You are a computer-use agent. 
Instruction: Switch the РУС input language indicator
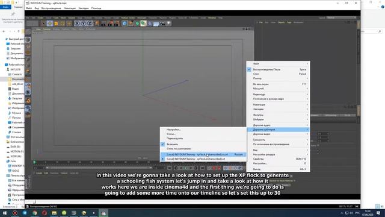tap(357, 213)
